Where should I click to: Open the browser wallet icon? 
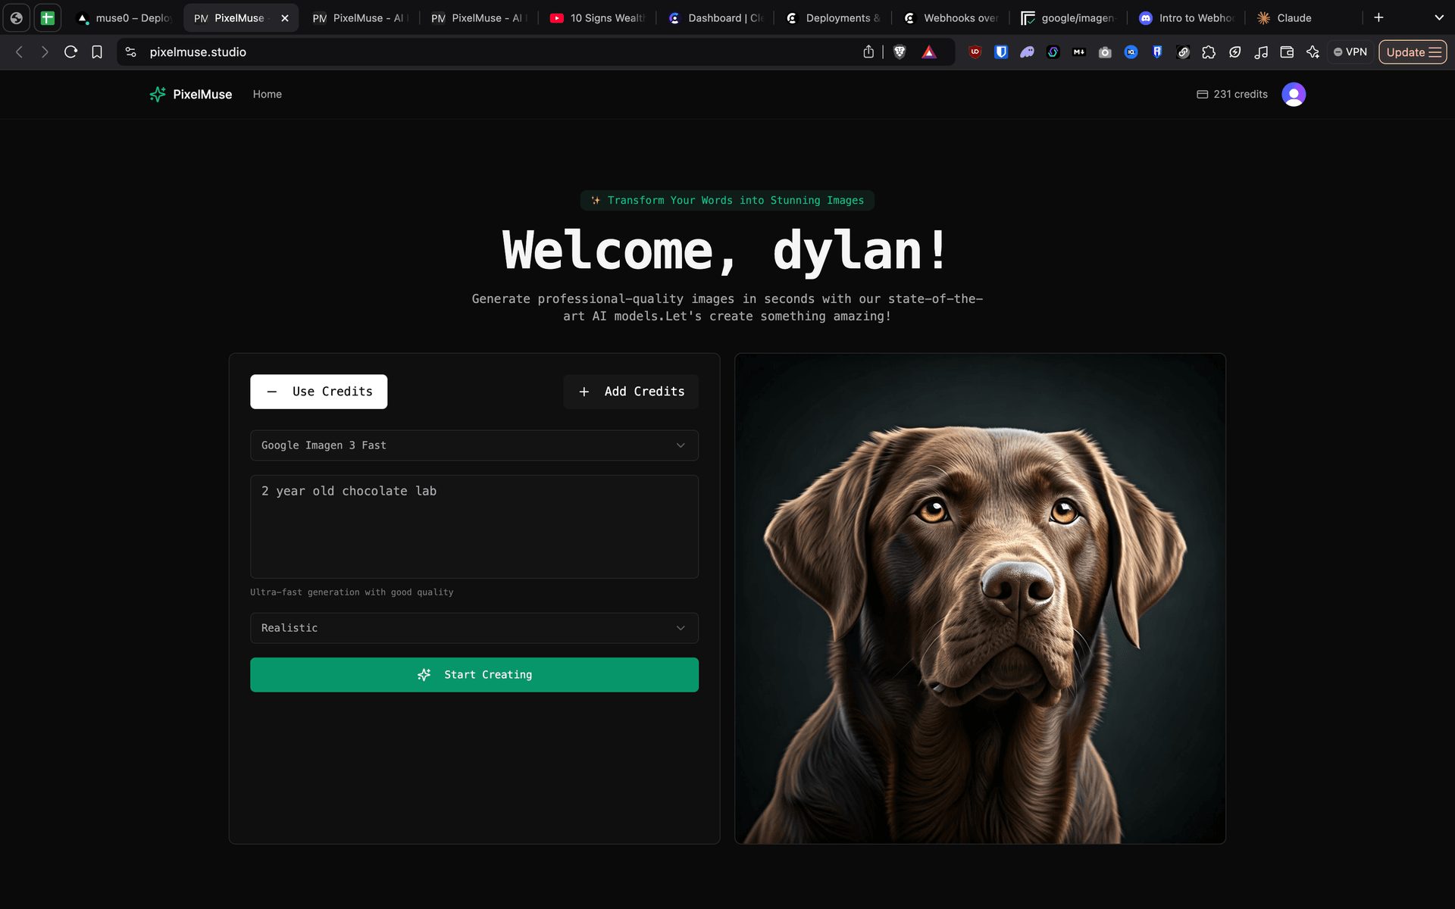click(x=1287, y=52)
